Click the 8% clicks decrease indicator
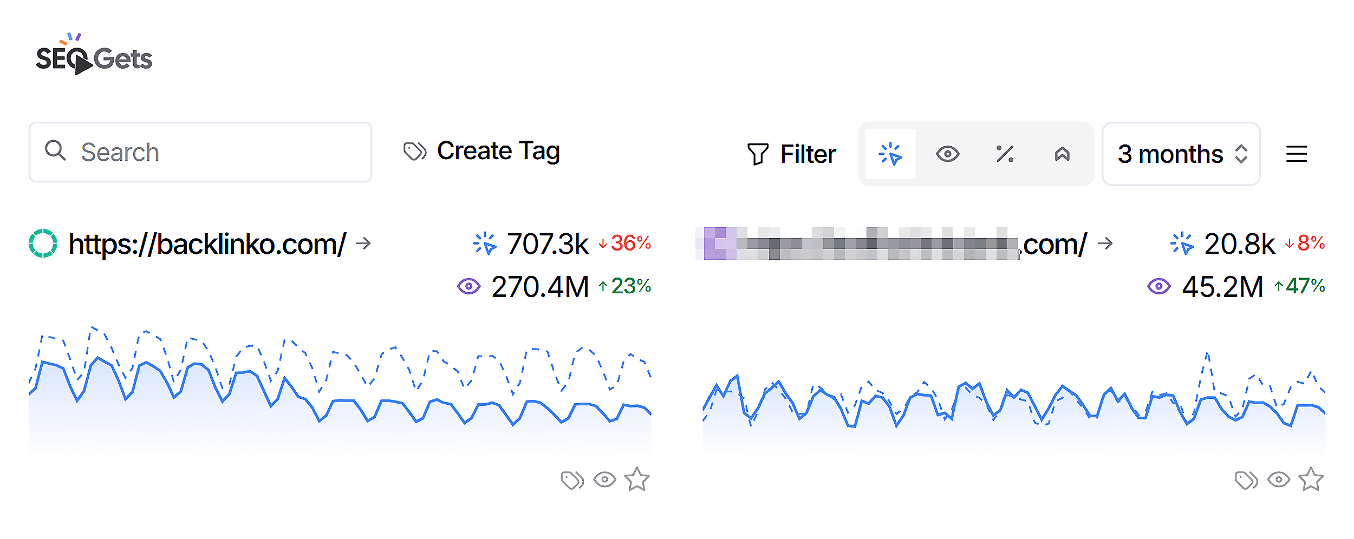The width and height of the screenshot is (1354, 539). [x=1305, y=244]
